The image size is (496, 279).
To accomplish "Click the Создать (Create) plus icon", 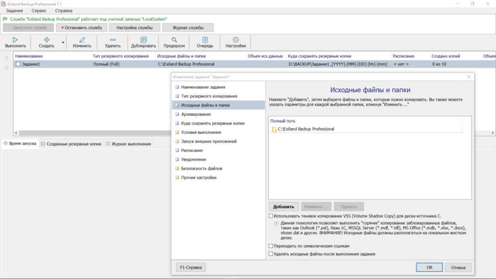I will coord(47,40).
